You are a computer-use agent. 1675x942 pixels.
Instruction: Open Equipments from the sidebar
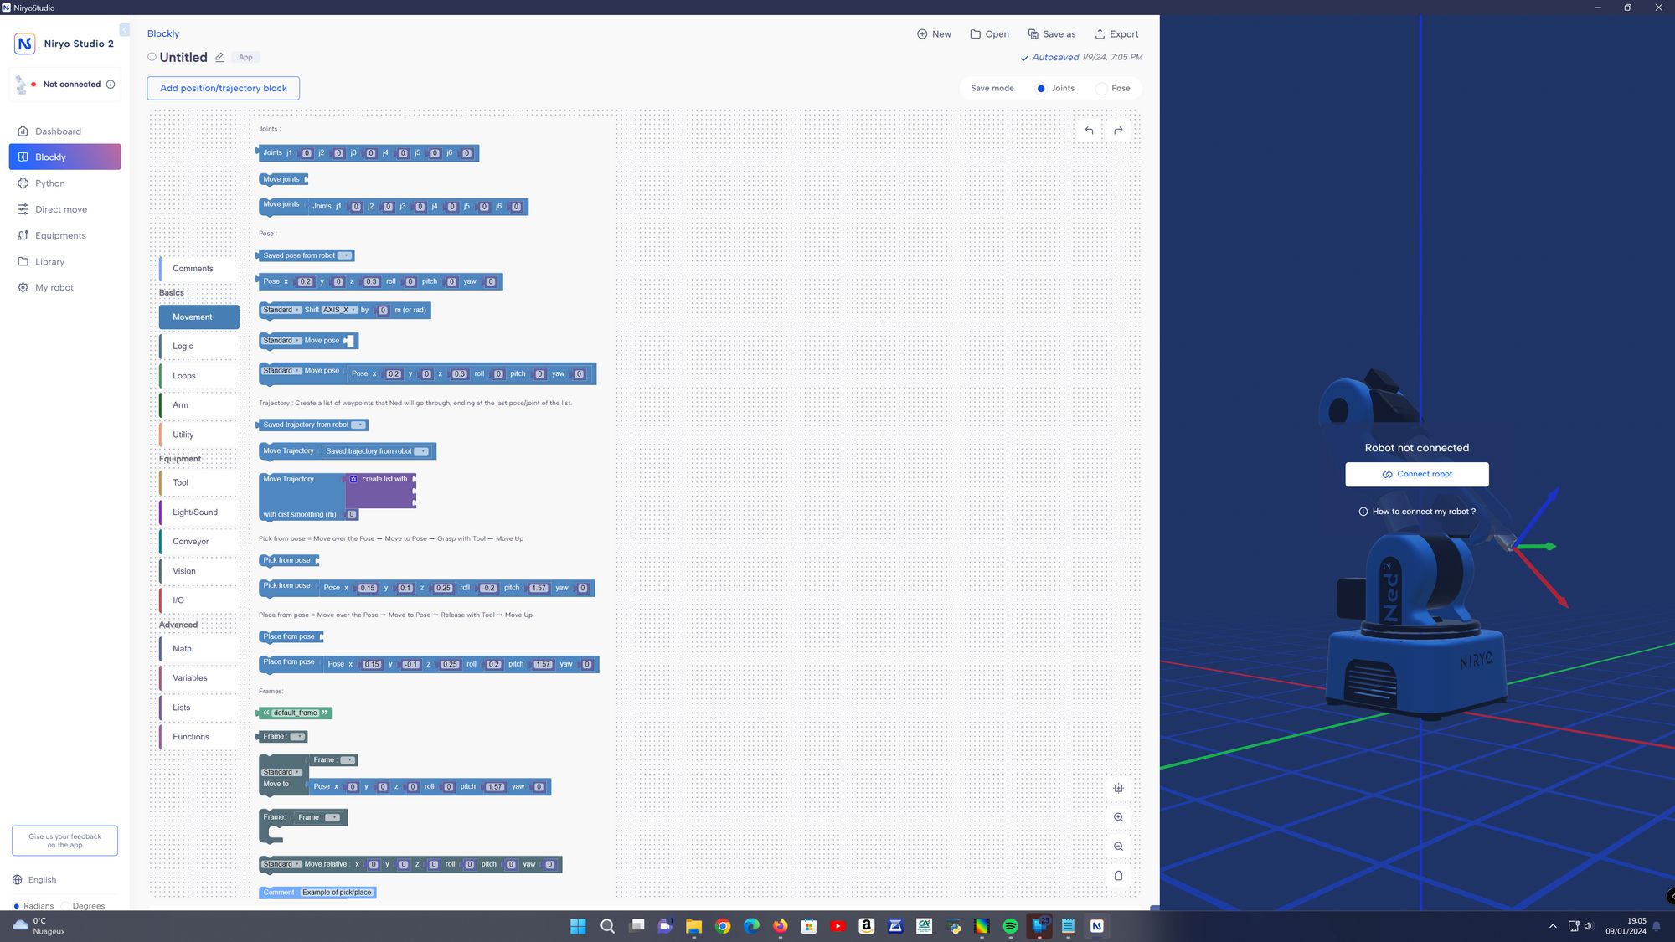(x=64, y=235)
